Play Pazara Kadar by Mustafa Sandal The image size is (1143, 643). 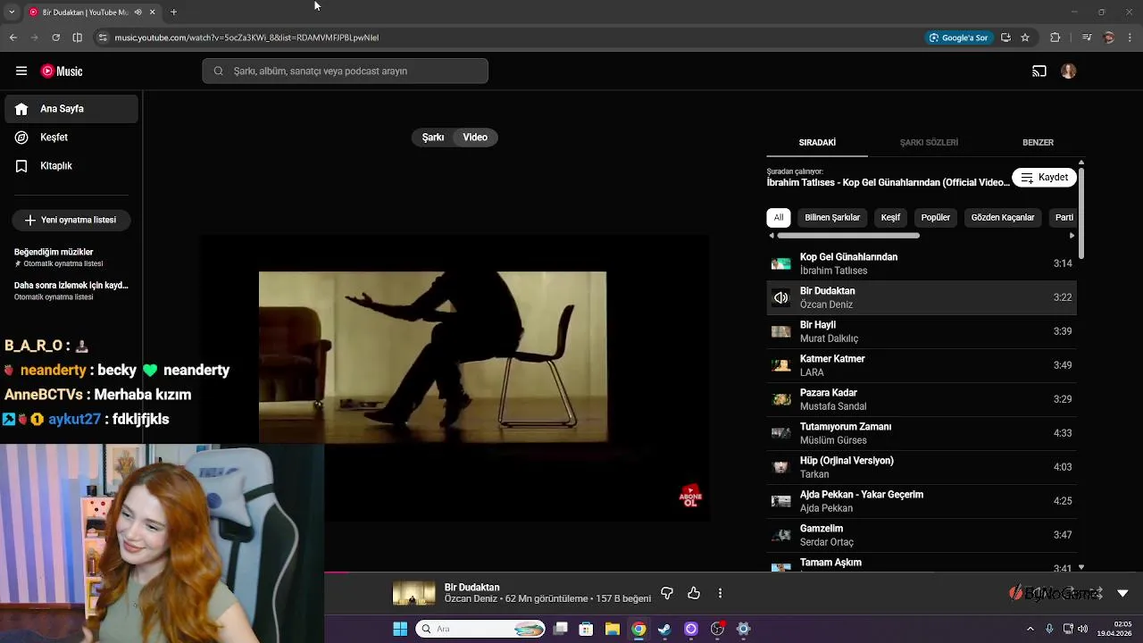922,399
